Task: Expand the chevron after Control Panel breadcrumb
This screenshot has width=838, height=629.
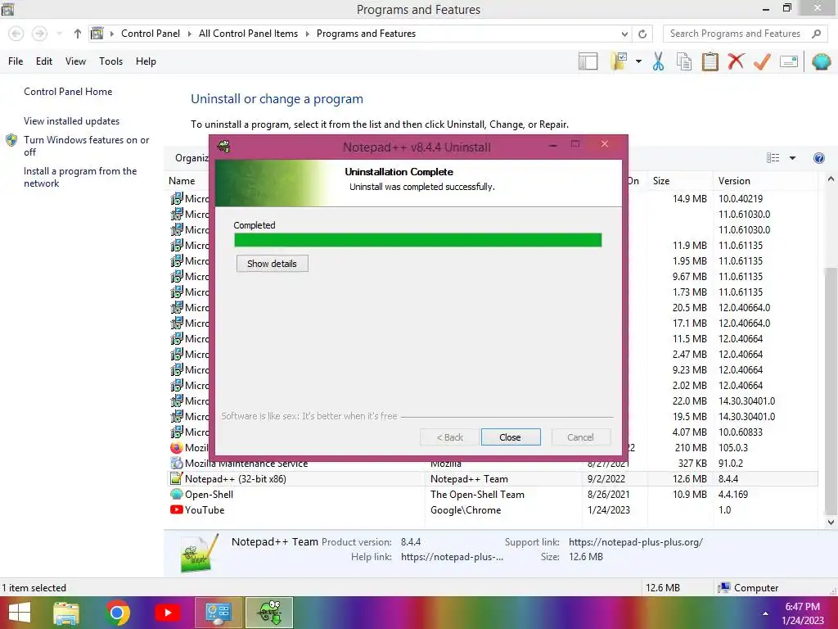Action: 189,34
